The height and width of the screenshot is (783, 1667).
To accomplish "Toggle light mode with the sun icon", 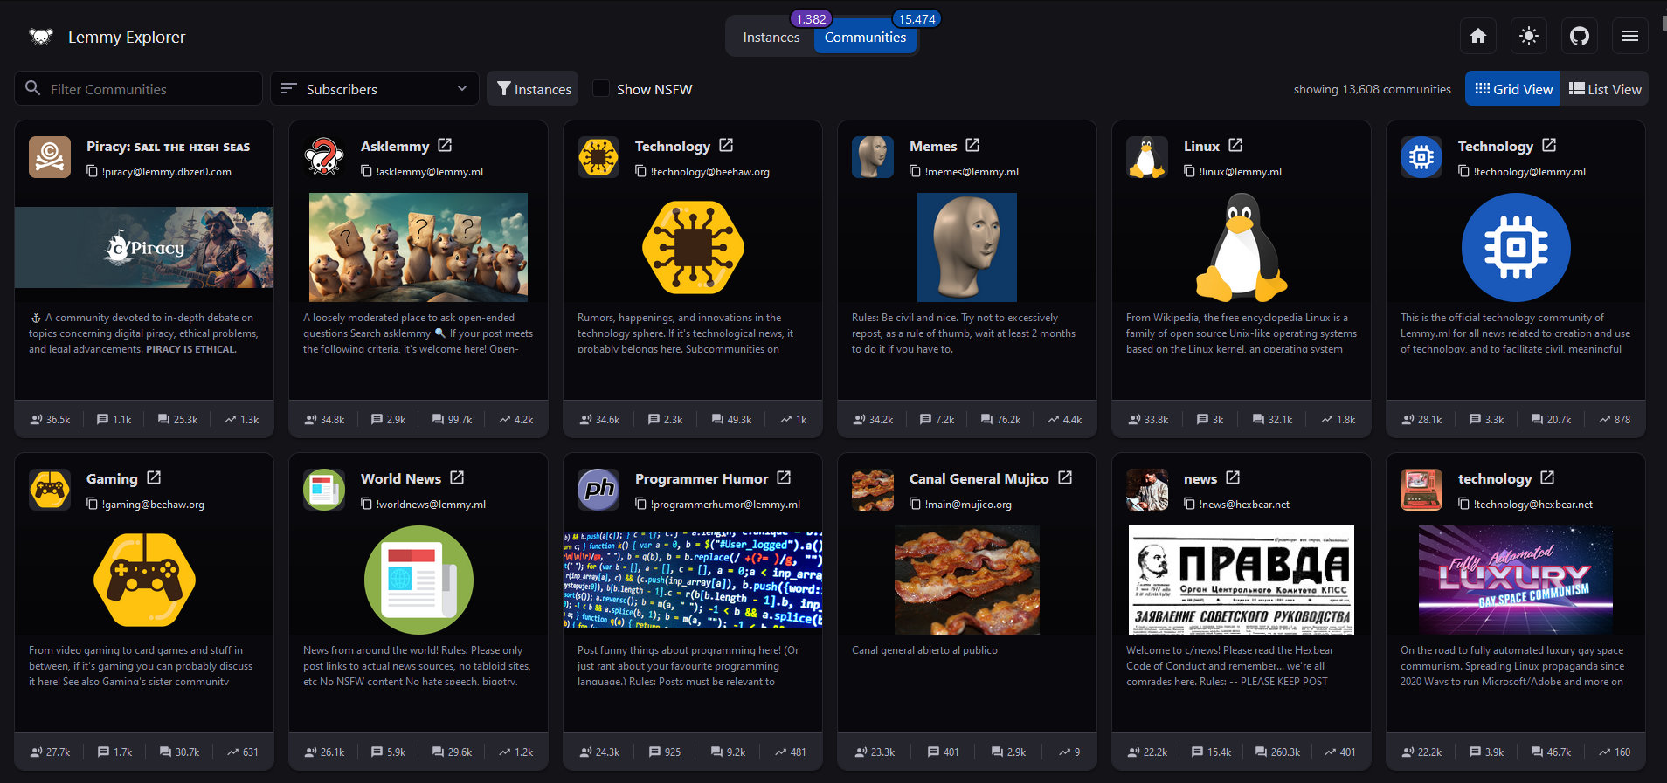I will coord(1529,36).
